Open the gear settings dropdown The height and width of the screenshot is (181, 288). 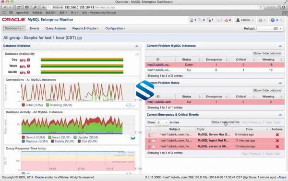click(x=262, y=20)
